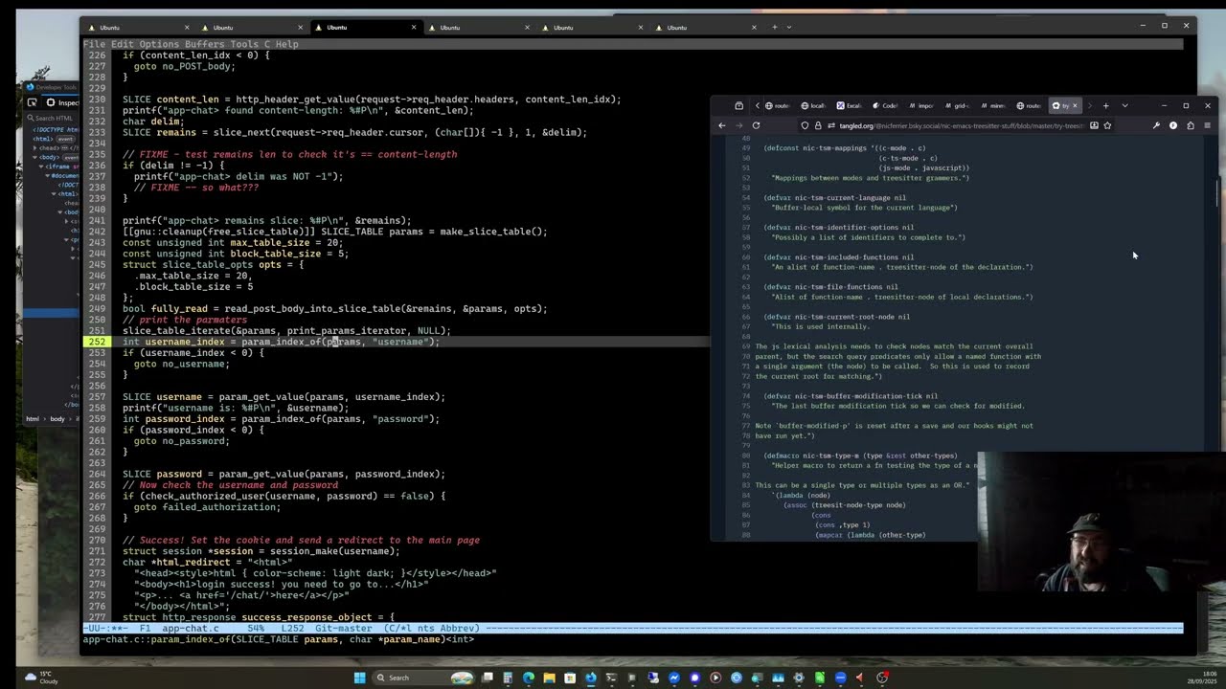Viewport: 1226px width, 689px height.
Task: Select the Inspector tab in Developer Tools
Action: pos(64,102)
